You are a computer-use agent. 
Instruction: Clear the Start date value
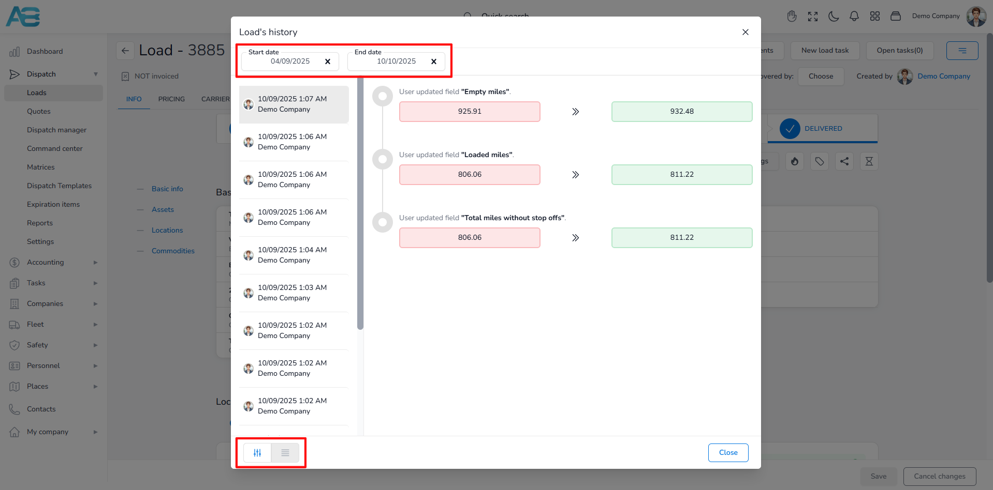[x=328, y=62]
